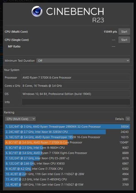Image resolution: width=136 pixels, height=193 pixels.
Task: Select ranking row Intel Core i7-7700K CPU
Action: [x=67, y=169]
